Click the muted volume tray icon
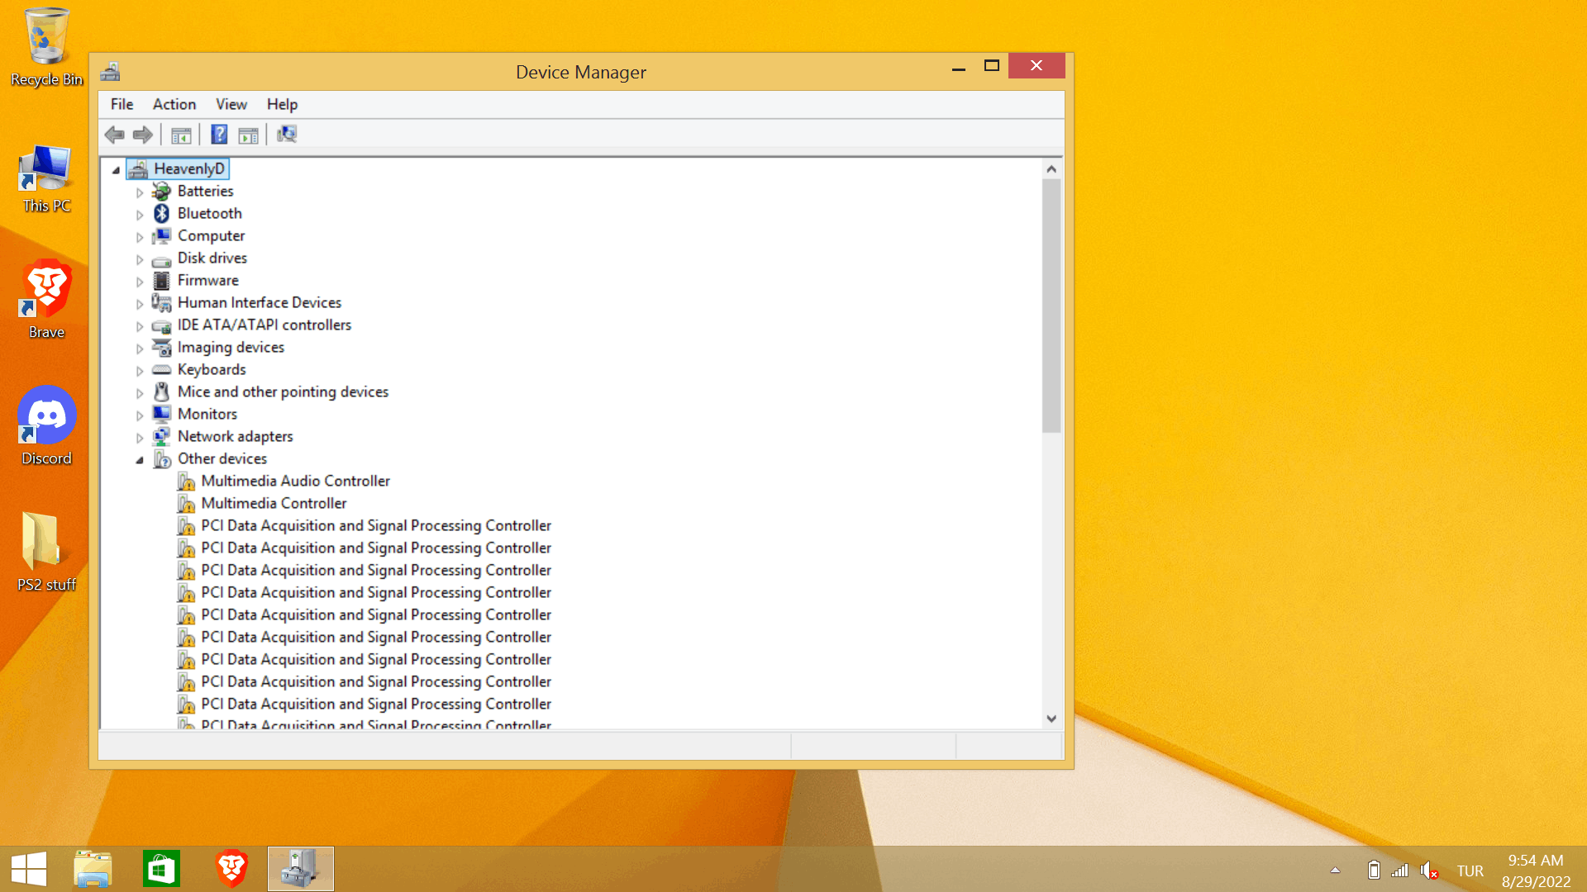The width and height of the screenshot is (1587, 892). (x=1428, y=870)
